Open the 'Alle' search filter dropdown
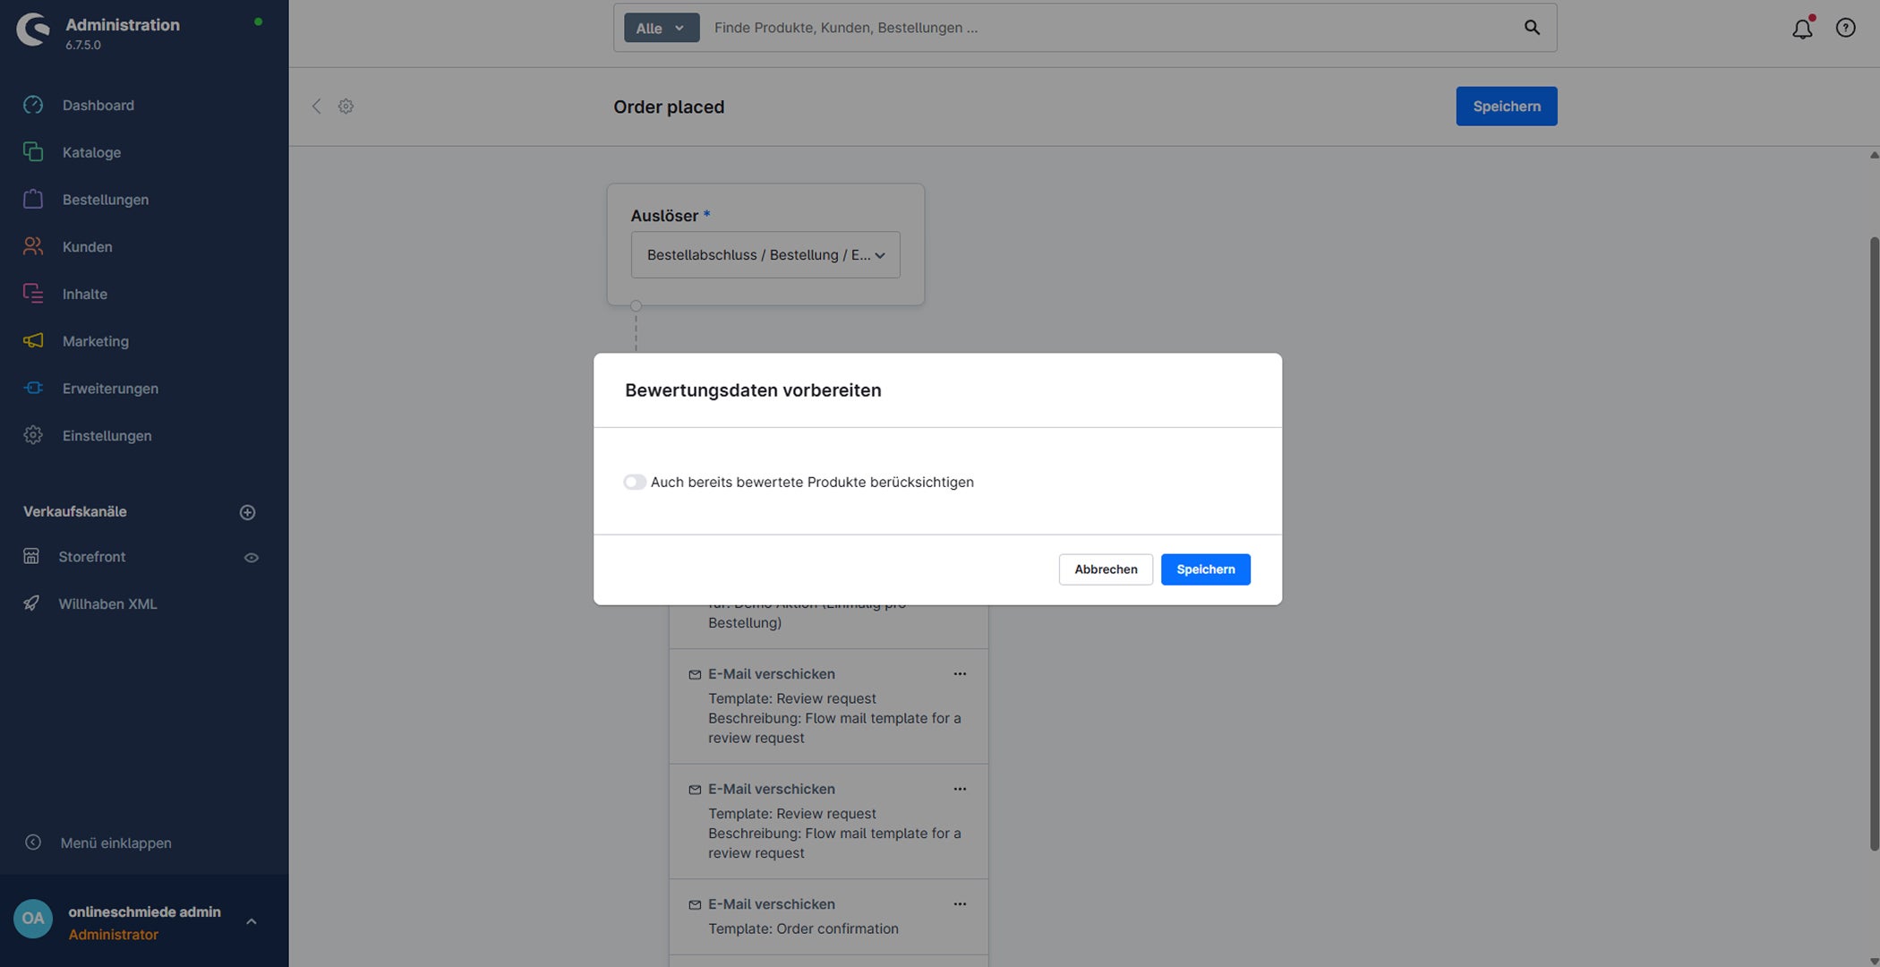 coord(662,28)
